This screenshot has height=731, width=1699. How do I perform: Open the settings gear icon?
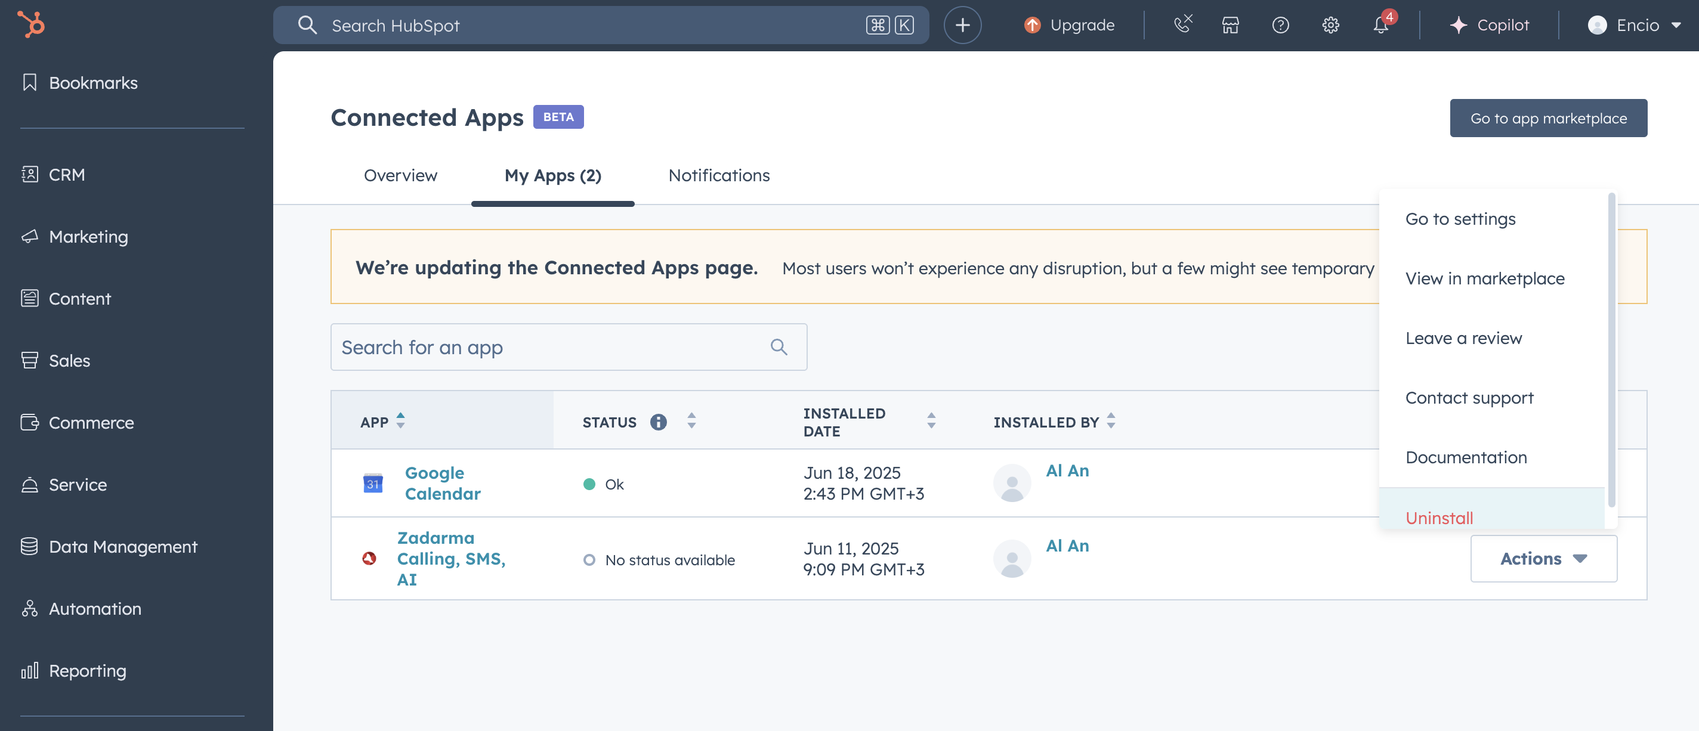[1330, 25]
